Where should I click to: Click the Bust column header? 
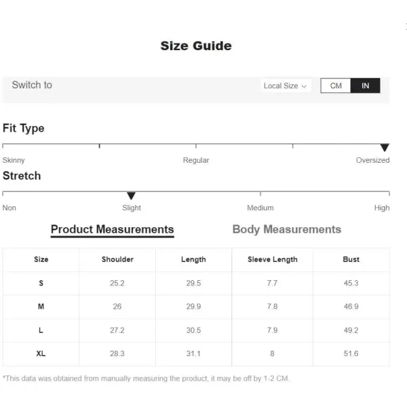[x=351, y=259]
